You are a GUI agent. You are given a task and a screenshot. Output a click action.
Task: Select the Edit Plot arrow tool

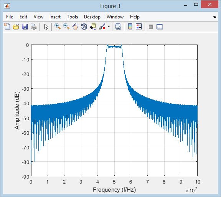click(46, 26)
